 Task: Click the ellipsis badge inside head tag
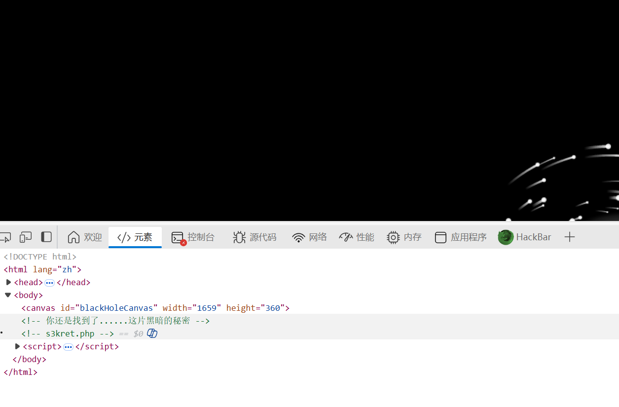(x=50, y=283)
